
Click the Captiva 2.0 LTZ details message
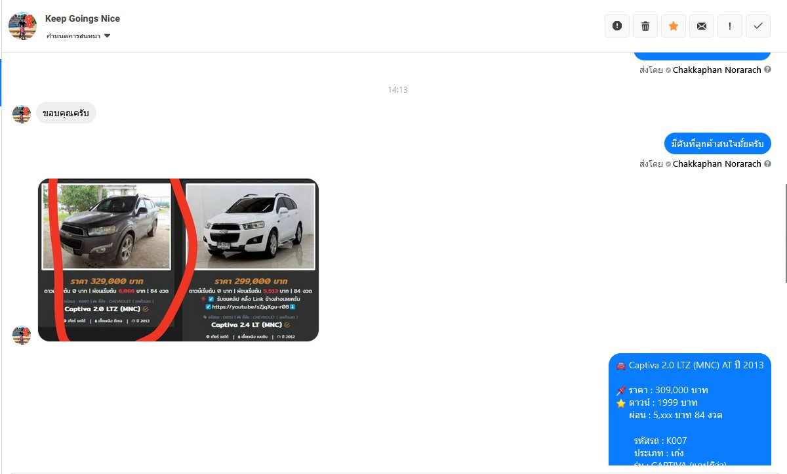click(x=689, y=410)
